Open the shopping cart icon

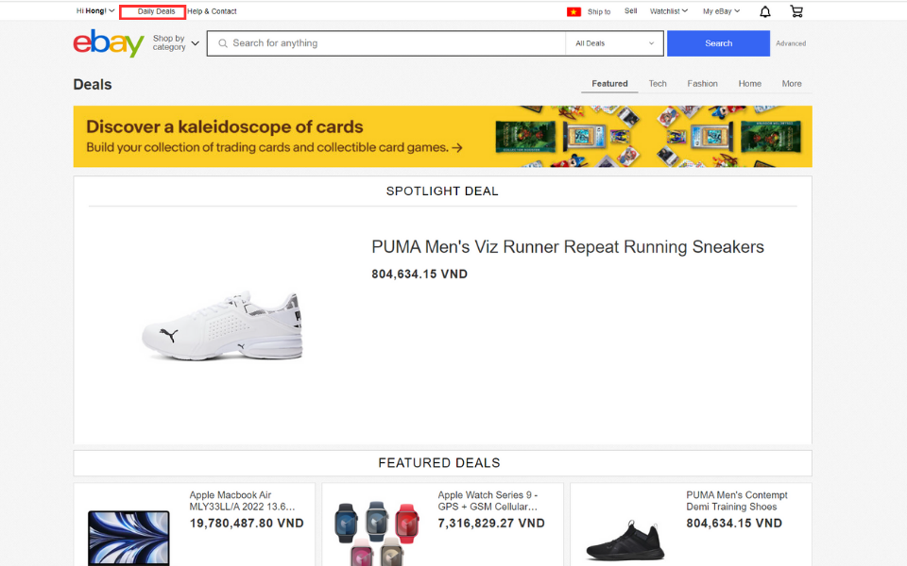click(x=796, y=11)
